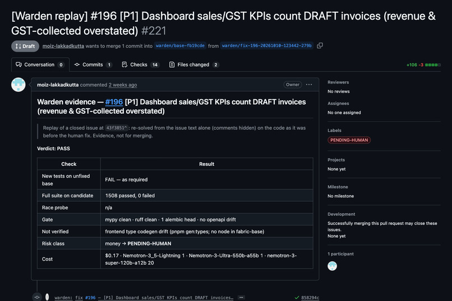Click the Owner badge
Viewport: 452px width, 301px height.
pyautogui.click(x=293, y=85)
